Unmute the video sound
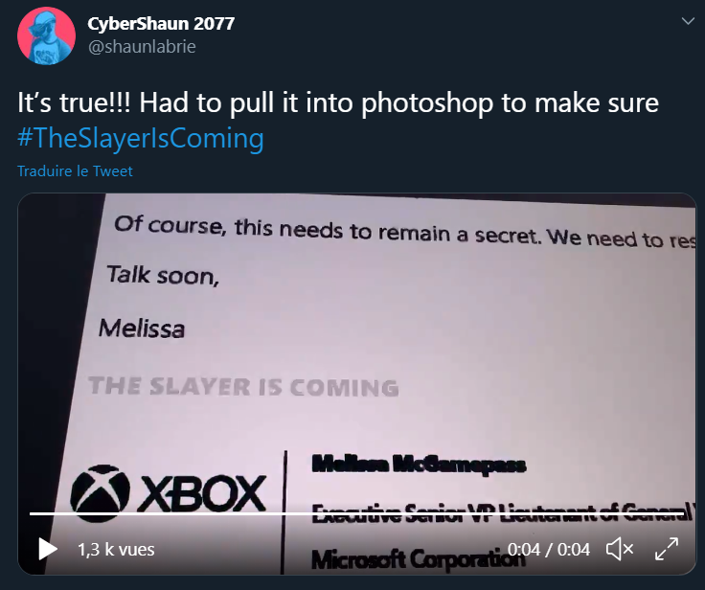The width and height of the screenshot is (705, 590). point(620,549)
